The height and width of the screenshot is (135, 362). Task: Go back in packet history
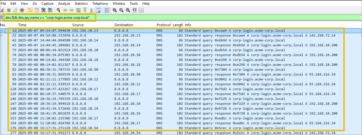coord(65,10)
